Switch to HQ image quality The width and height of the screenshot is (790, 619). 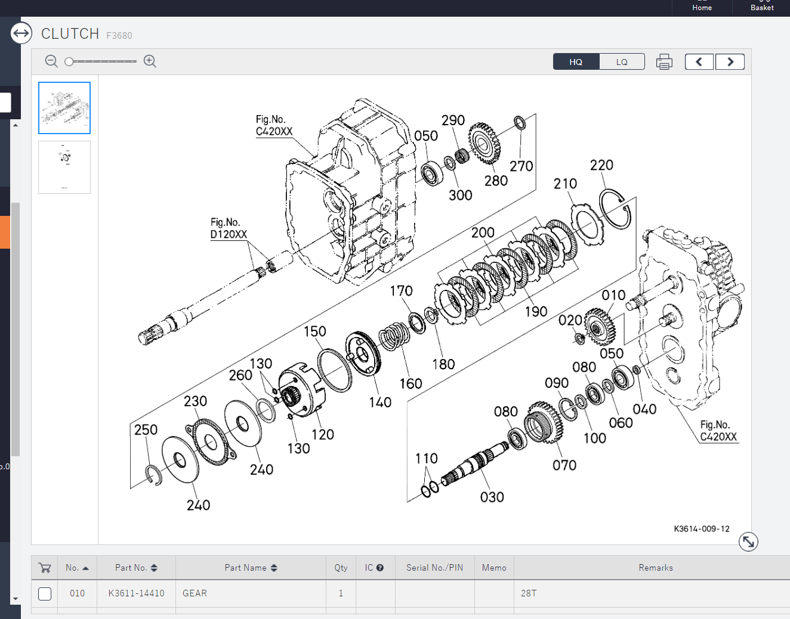pyautogui.click(x=576, y=62)
